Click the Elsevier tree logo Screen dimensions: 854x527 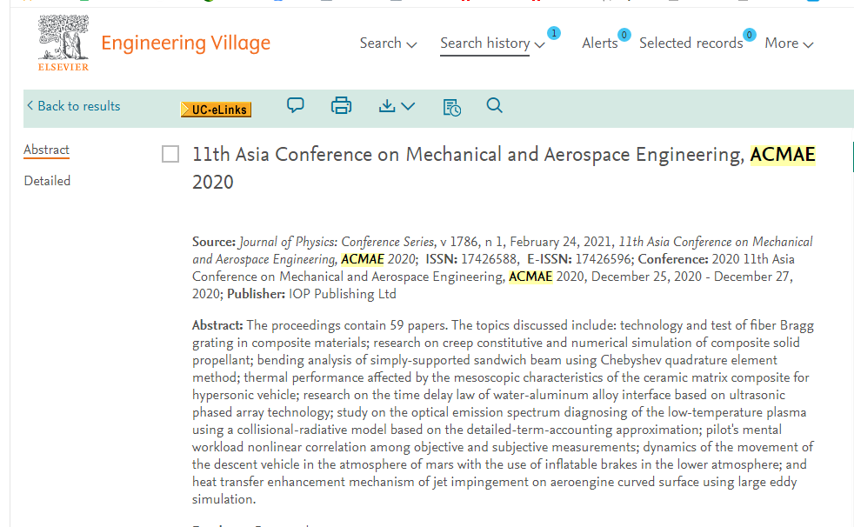[x=63, y=43]
